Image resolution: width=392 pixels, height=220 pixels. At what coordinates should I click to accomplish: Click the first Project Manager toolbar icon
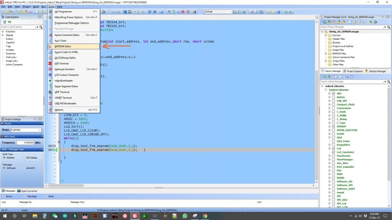coord(324,22)
